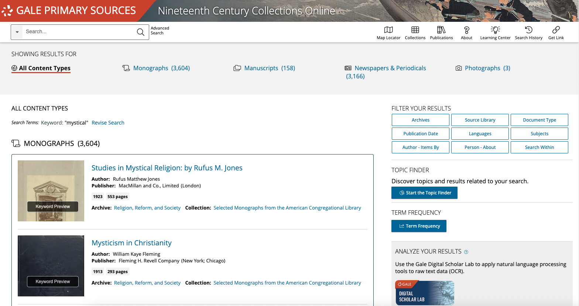Click the Photographs camera icon

459,68
